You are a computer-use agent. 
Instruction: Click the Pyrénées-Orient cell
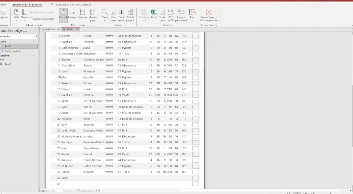point(93,142)
